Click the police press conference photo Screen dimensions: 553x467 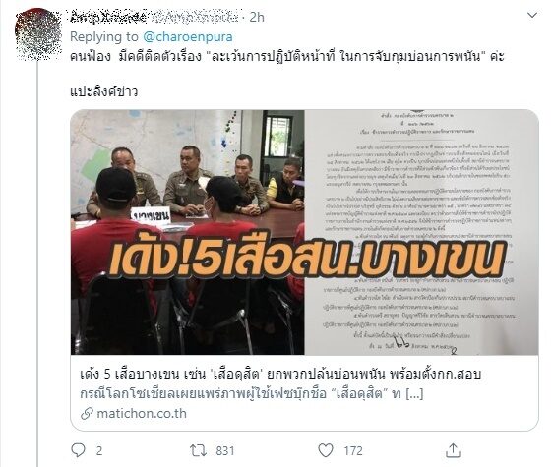pyautogui.click(x=188, y=232)
